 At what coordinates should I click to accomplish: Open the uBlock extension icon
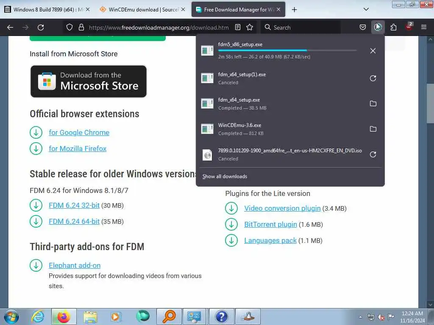click(x=409, y=27)
